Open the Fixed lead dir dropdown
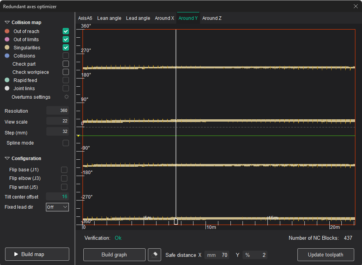Screen dimensions: 362x265 [x=57, y=207]
